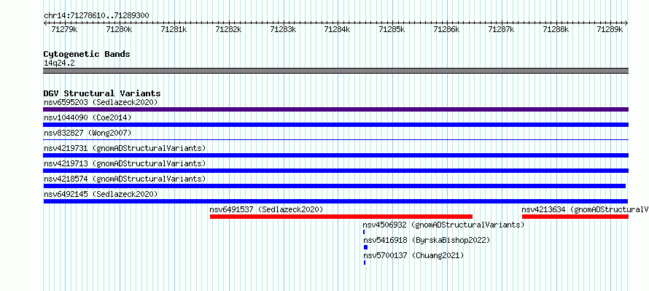Image resolution: width=649 pixels, height=291 pixels.
Task: Click the blue nsv4219713 variant bar
Action: click(335, 171)
